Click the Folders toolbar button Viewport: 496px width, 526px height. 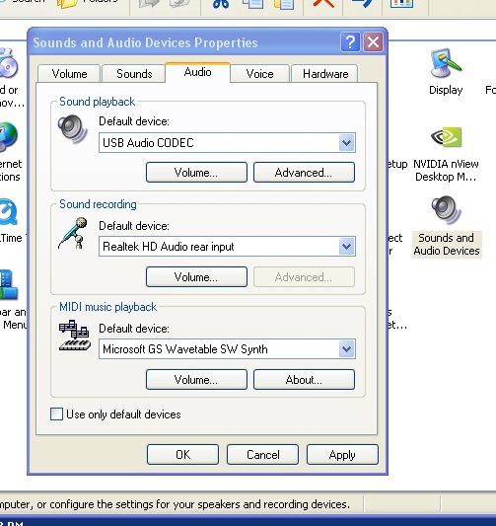88,3
